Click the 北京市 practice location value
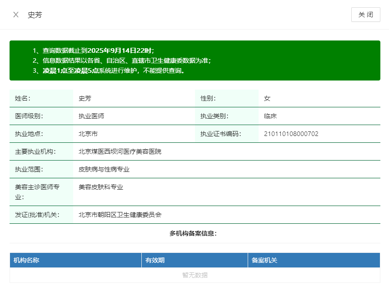The height and width of the screenshot is (292, 389). [x=88, y=134]
